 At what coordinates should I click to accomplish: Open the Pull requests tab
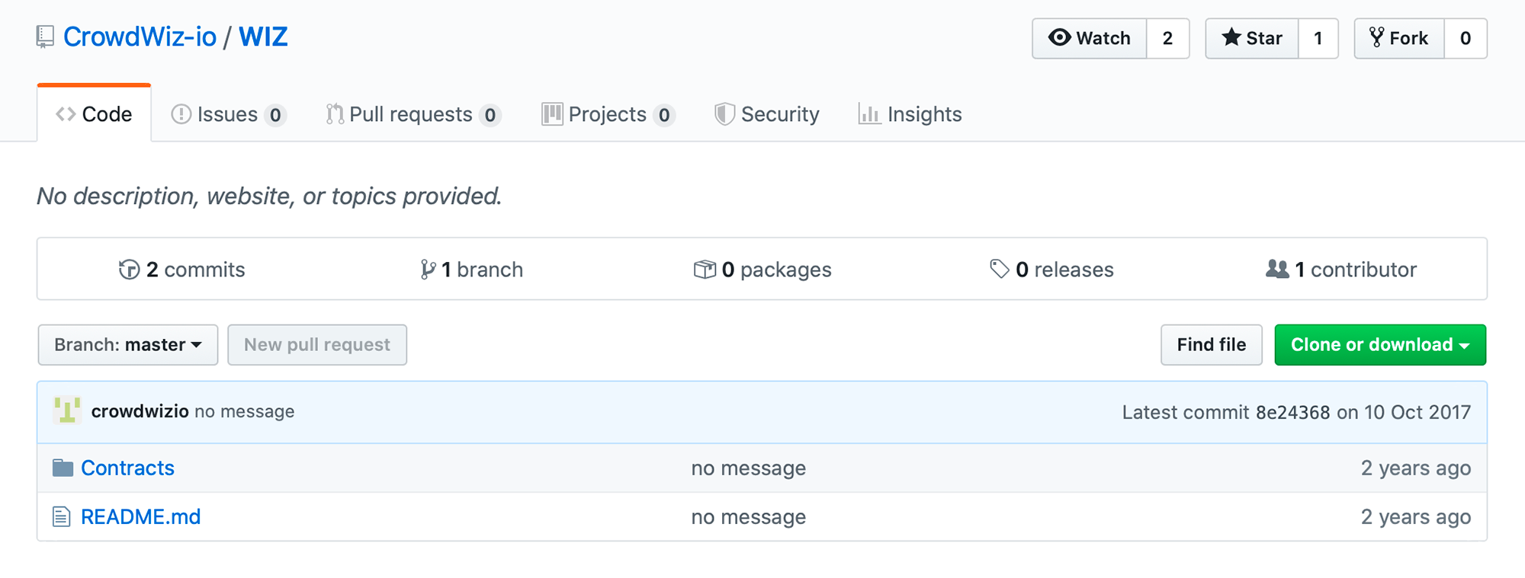coord(413,114)
